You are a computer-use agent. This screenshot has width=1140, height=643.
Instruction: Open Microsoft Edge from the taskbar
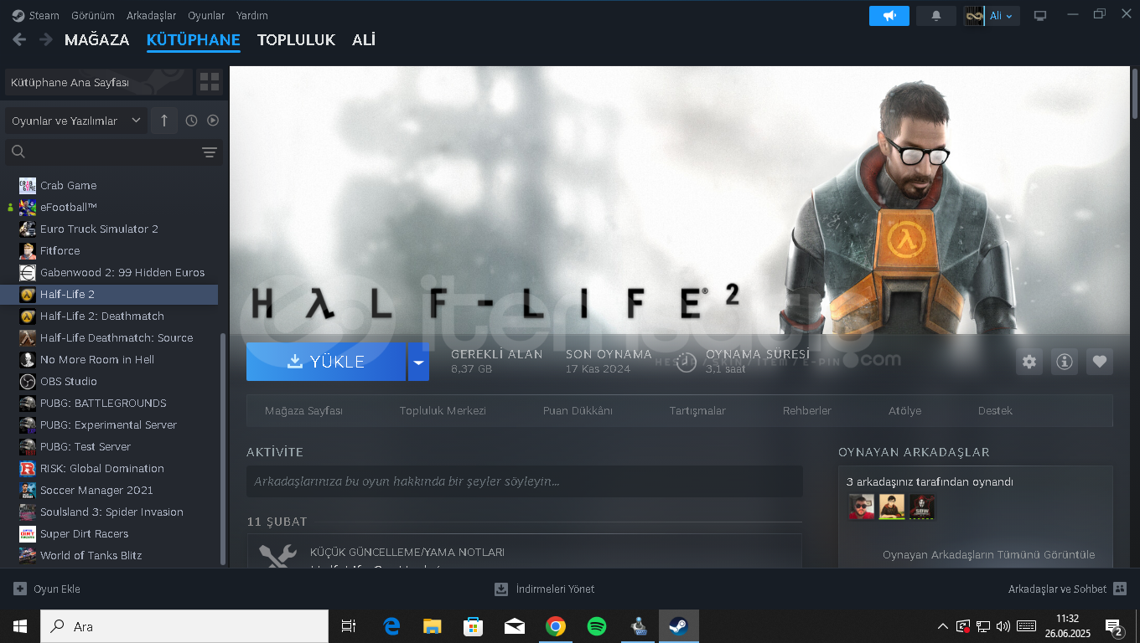tap(391, 626)
